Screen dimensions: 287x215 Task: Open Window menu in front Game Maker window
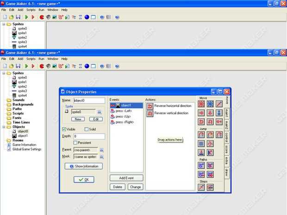tap(53, 59)
